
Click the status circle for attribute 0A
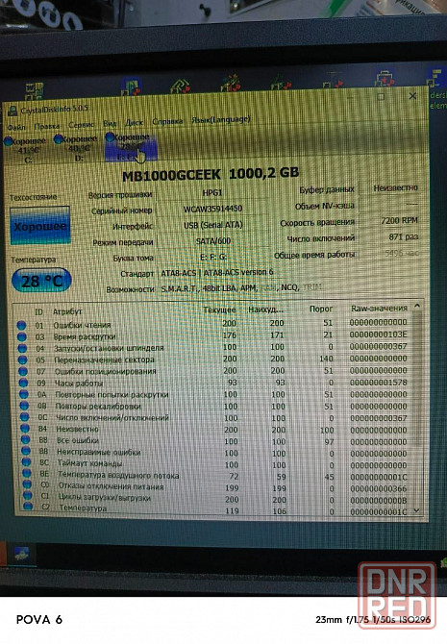[24, 395]
